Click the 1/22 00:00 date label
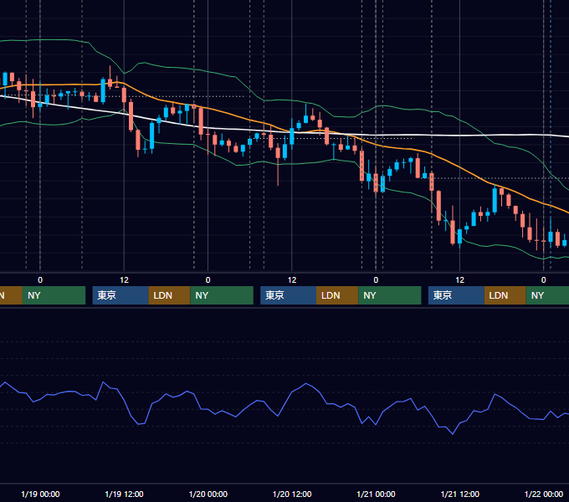This screenshot has width=569, height=502. tap(544, 494)
